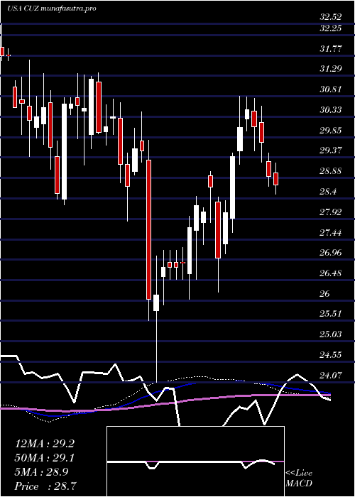Image resolution: width=355 pixels, height=497 pixels.
Task: Click the 28.4 price axis label
Action: [328, 192]
